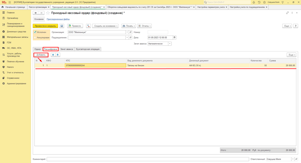Screen dimensions: 301x163
Task: Expand Подразделение dropdown list
Action: [x=127, y=38]
